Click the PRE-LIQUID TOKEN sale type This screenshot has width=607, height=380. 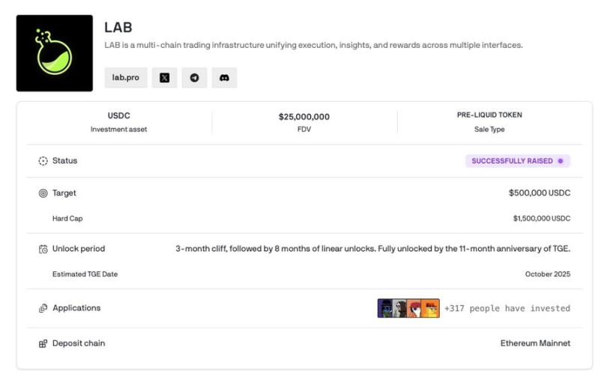[x=489, y=115]
